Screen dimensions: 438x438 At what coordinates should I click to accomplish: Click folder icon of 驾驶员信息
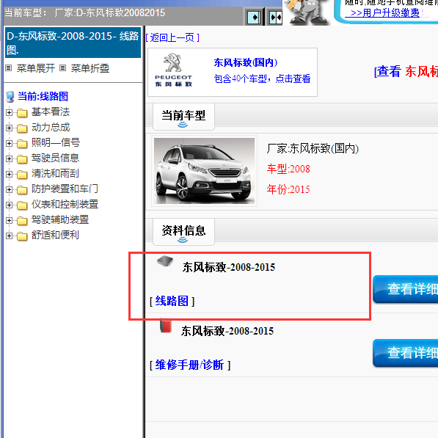[x=22, y=159]
